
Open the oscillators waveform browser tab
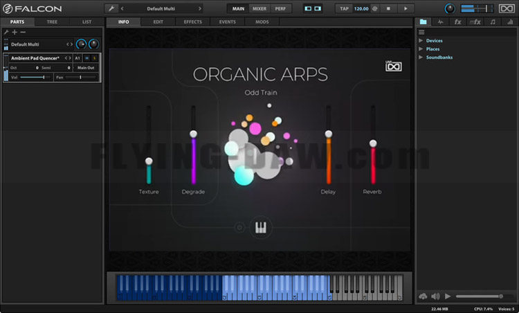pyautogui.click(x=441, y=22)
